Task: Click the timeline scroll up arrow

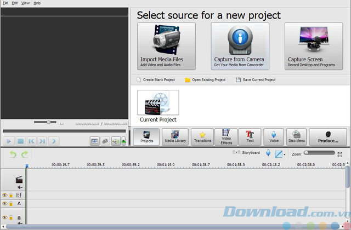Action: [x=347, y=163]
